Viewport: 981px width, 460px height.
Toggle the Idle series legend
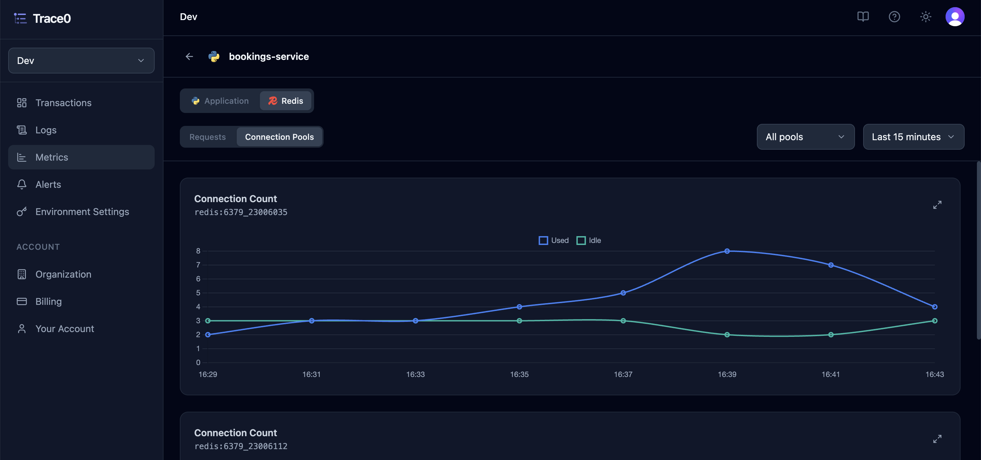pos(589,241)
